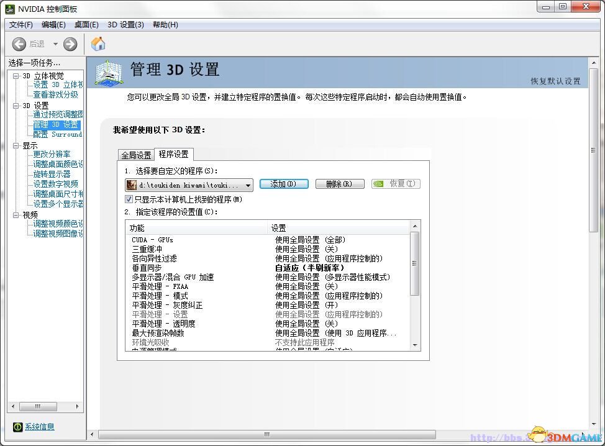Go to the home page icon

tap(98, 43)
